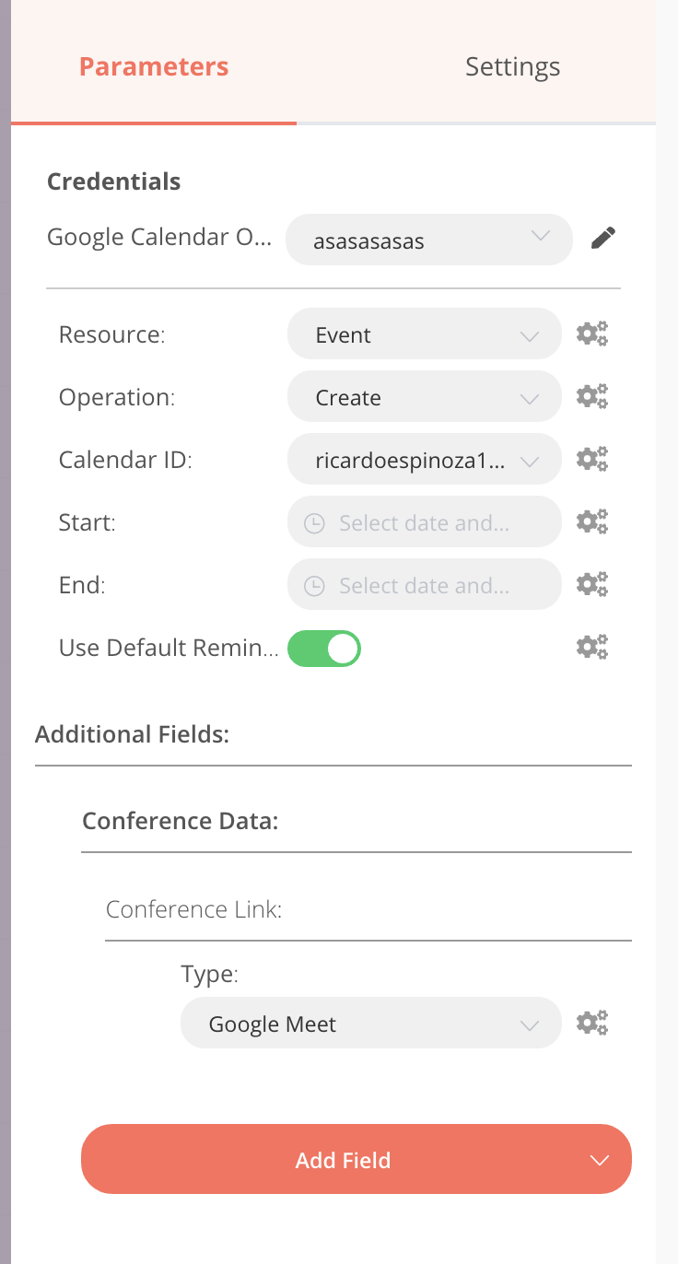Expand the Calendar ID dropdown
Viewport: 678px width, 1264px height.
point(424,460)
